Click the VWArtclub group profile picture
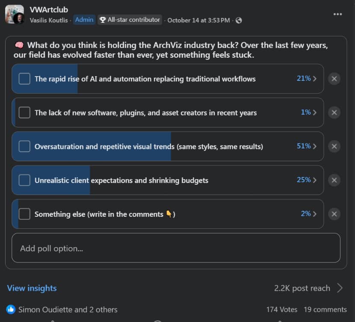Image resolution: width=355 pixels, height=322 pixels. pos(14,14)
